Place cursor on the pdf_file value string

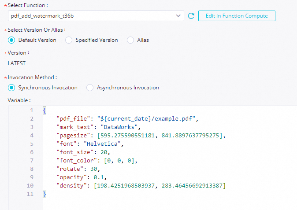pos(146,119)
